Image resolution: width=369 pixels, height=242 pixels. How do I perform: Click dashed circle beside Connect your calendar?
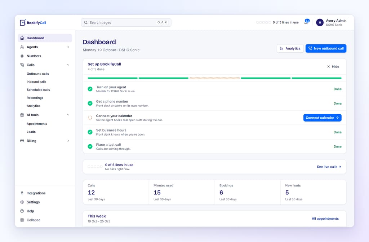click(x=90, y=118)
